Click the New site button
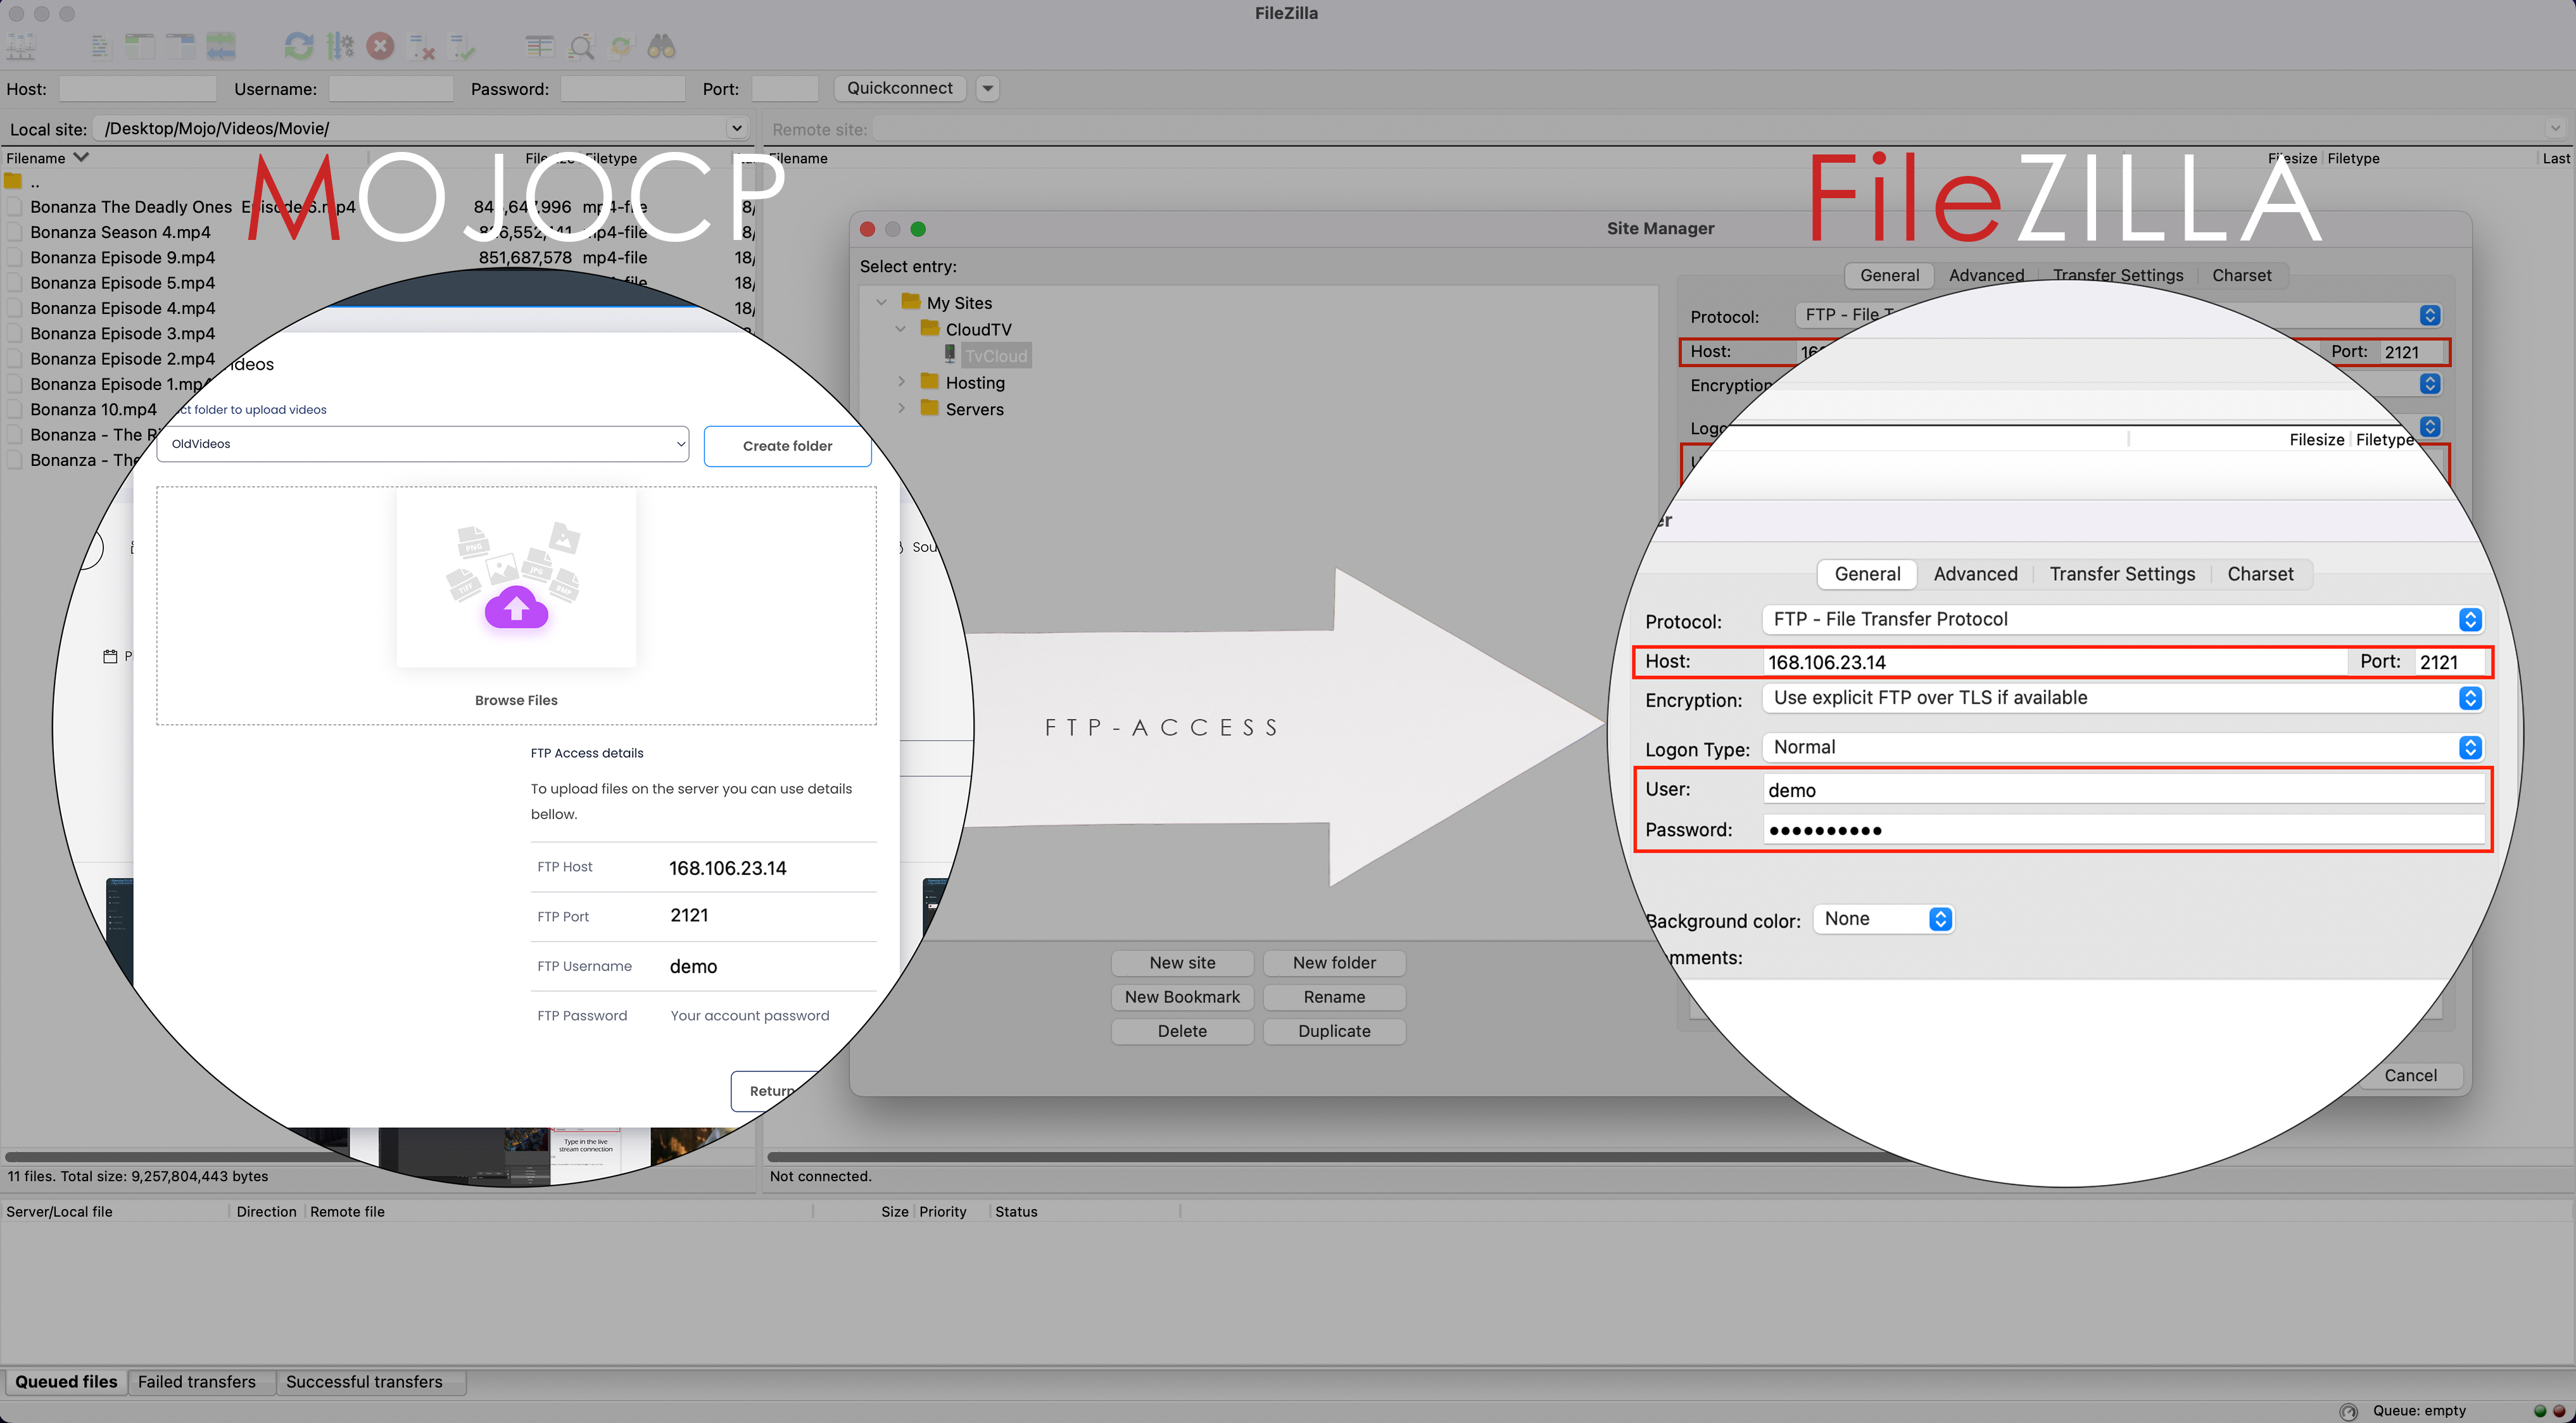Viewport: 2576px width, 1423px height. [1182, 962]
